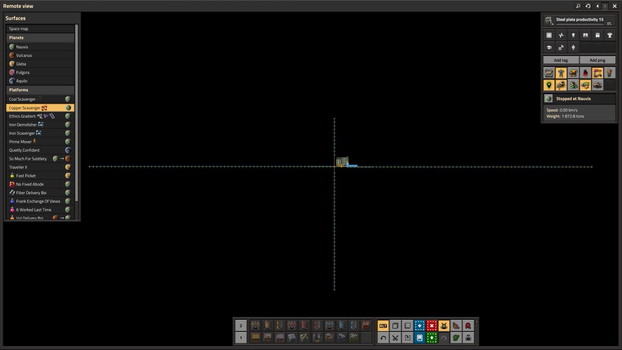Toggle pollution map overlay red cloud
Viewport: 622px width, 350px height.
[x=585, y=73]
